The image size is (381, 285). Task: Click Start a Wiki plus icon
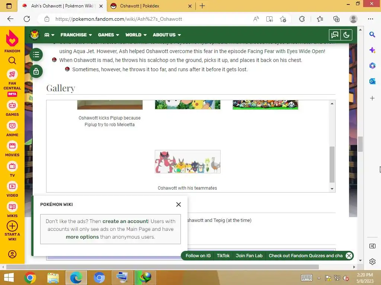(12, 226)
